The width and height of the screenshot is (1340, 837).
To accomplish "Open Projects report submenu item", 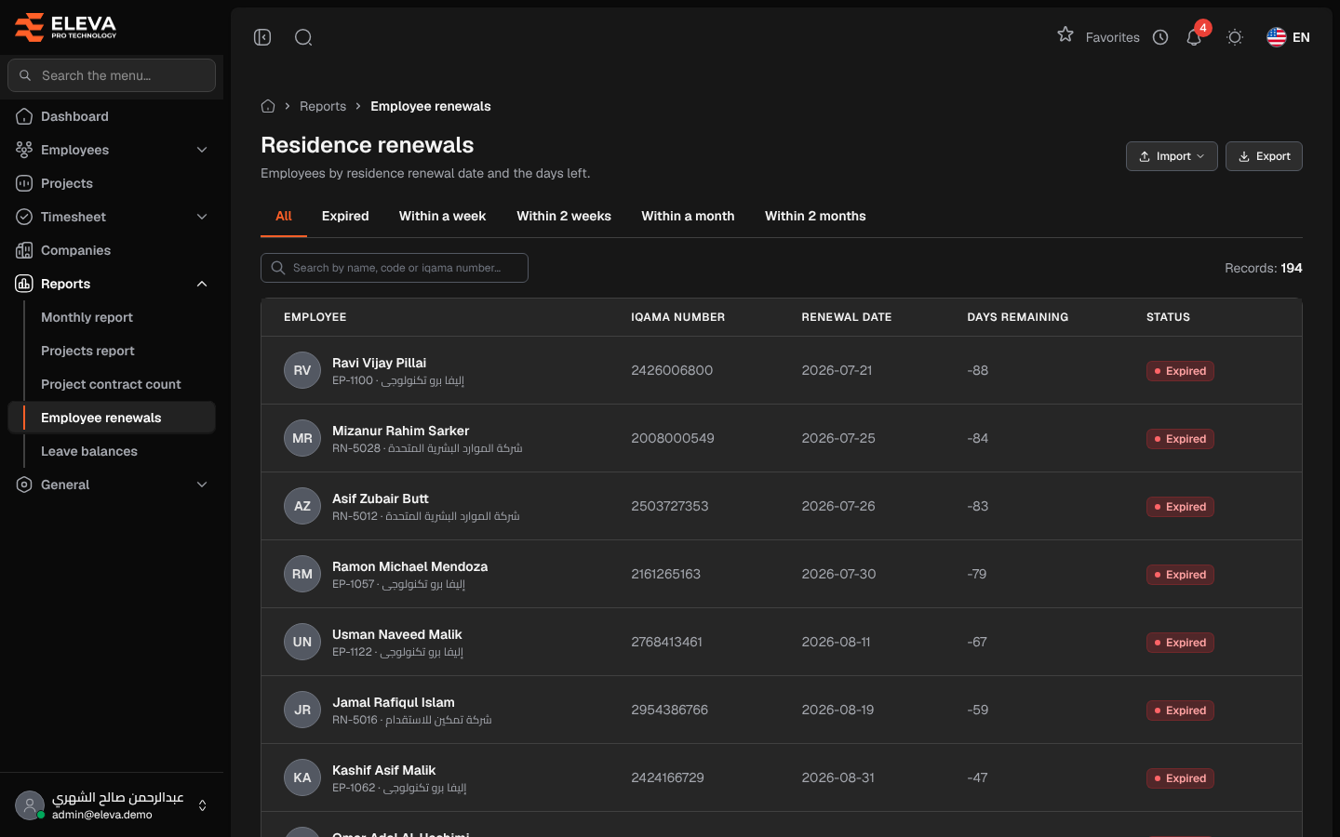I will [87, 351].
